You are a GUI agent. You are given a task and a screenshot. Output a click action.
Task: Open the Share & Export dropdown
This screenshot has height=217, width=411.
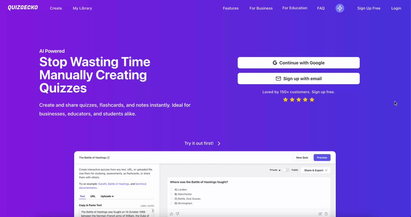[315, 170]
